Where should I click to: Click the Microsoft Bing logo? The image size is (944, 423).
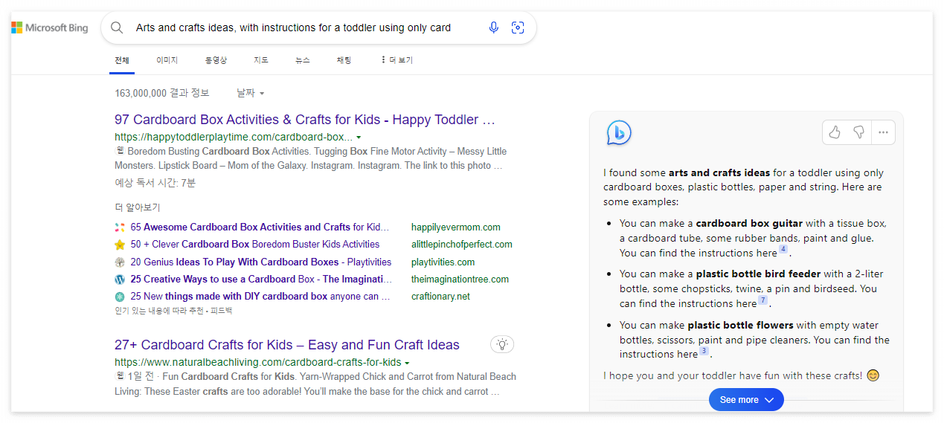[50, 28]
